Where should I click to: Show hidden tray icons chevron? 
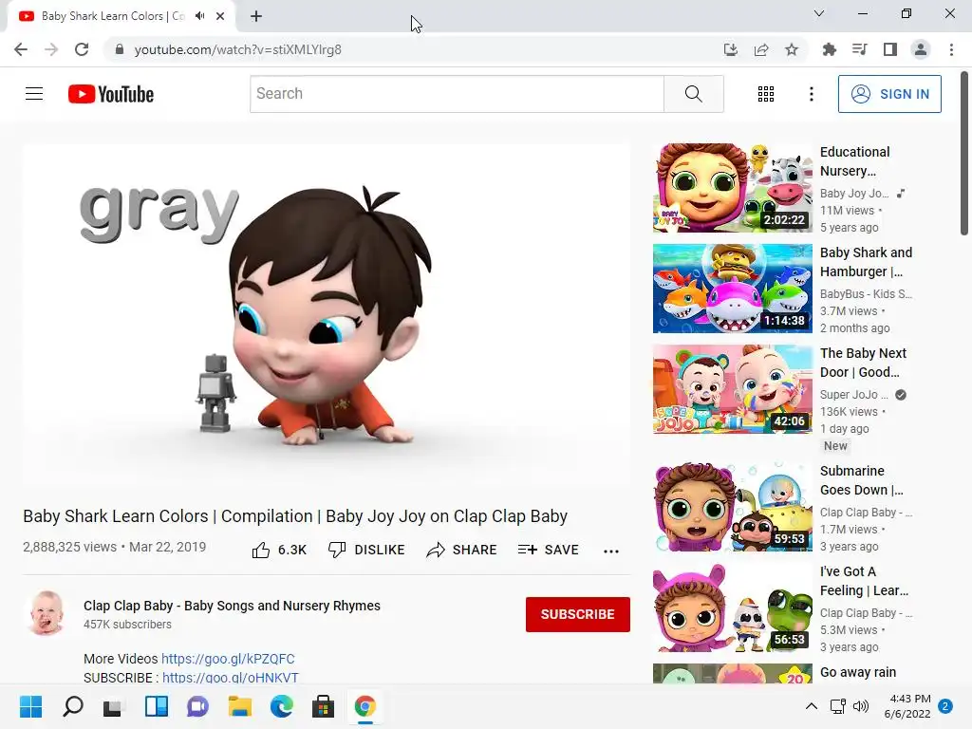(811, 706)
